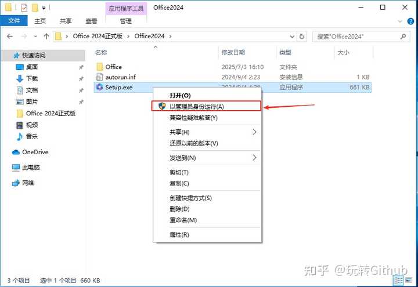Click the Pictures icon in sidebar

click(20, 101)
